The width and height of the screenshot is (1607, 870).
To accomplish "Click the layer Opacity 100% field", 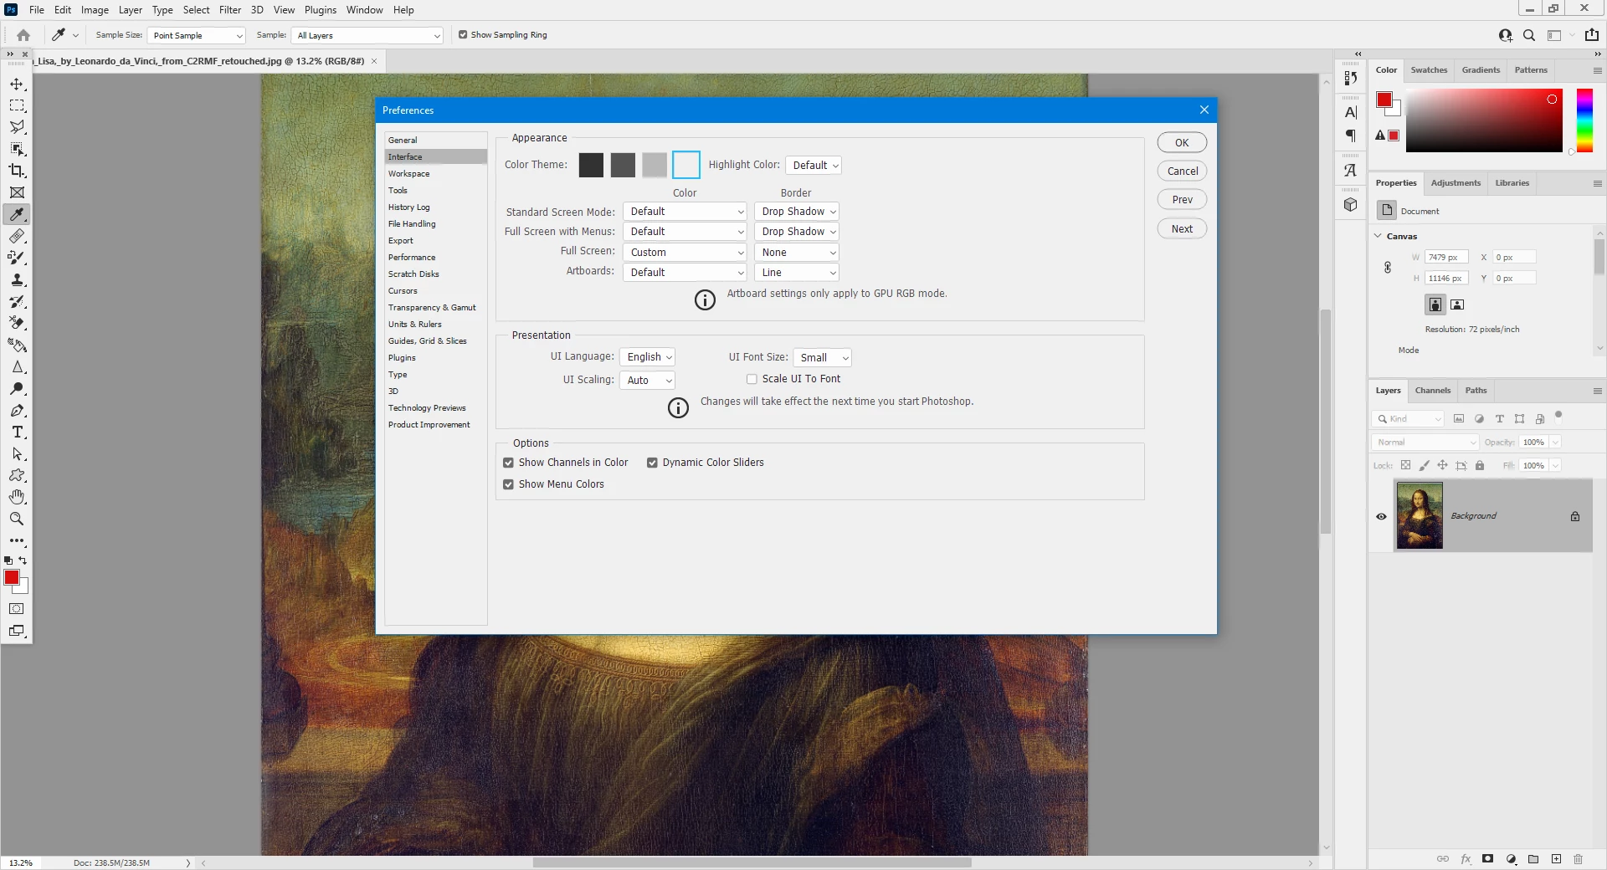I will tap(1533, 443).
